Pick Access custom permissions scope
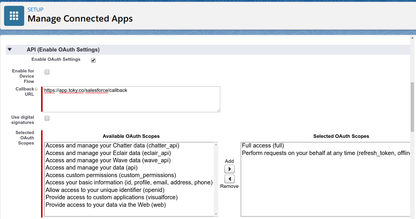 (x=111, y=175)
